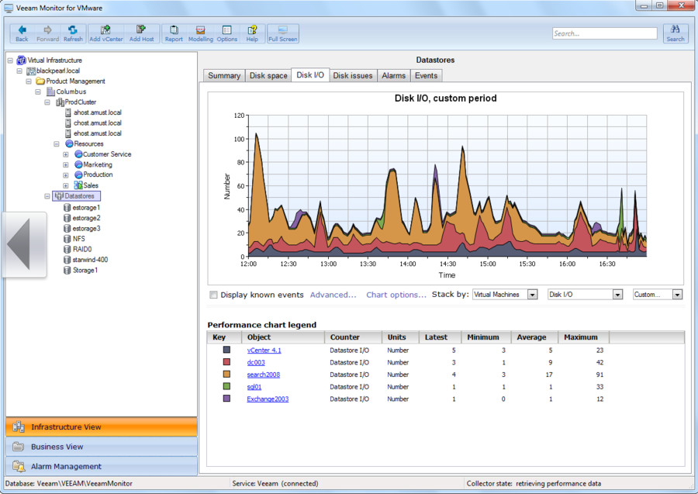
Task: Click the large left arrow overlay
Action: [x=25, y=244]
